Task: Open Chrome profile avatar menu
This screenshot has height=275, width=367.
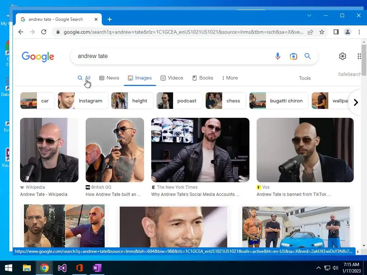Action: pyautogui.click(x=348, y=32)
